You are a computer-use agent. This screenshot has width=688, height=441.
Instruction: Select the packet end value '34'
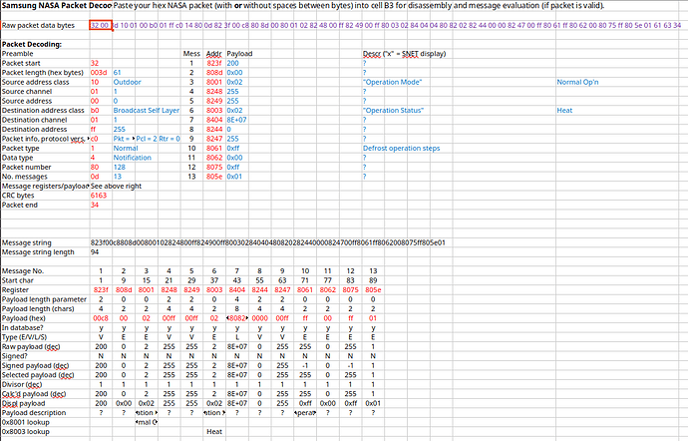(x=95, y=205)
